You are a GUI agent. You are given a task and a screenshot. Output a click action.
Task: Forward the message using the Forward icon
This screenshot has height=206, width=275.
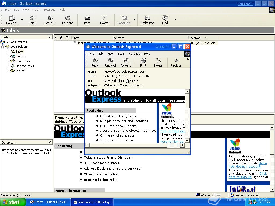coord(67,20)
